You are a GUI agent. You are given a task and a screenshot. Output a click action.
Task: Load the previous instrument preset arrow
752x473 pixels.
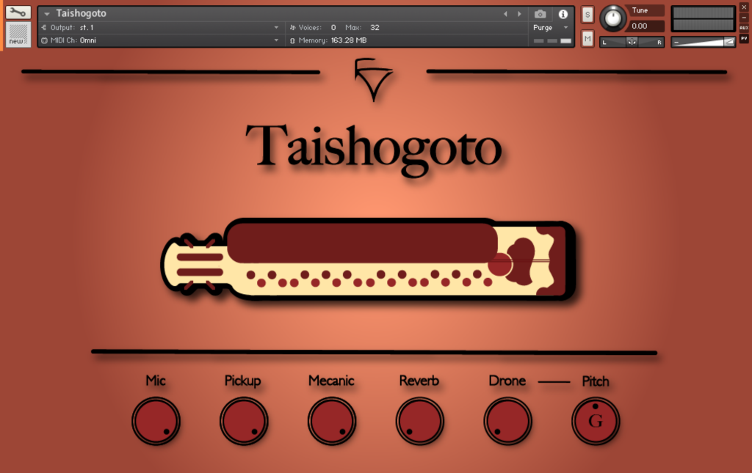(x=505, y=14)
